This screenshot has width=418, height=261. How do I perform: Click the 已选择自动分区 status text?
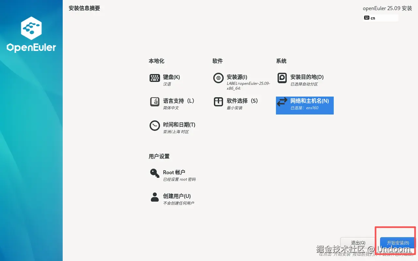pyautogui.click(x=304, y=84)
